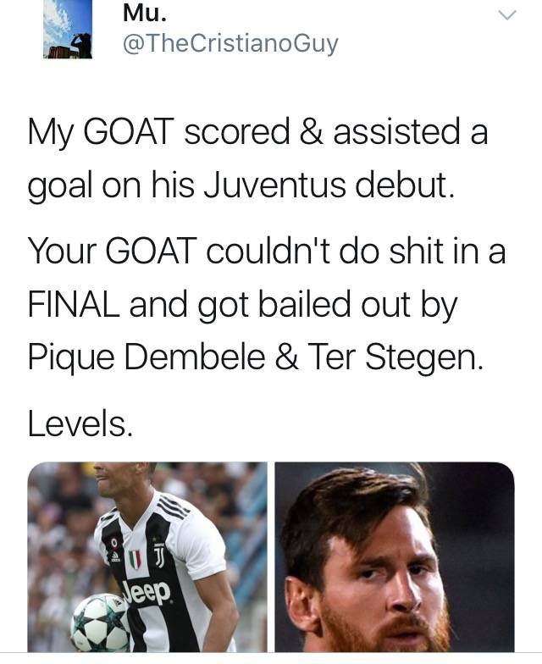Click the "Your GOAT couldn't do" line
542x664 pixels.
267,252
